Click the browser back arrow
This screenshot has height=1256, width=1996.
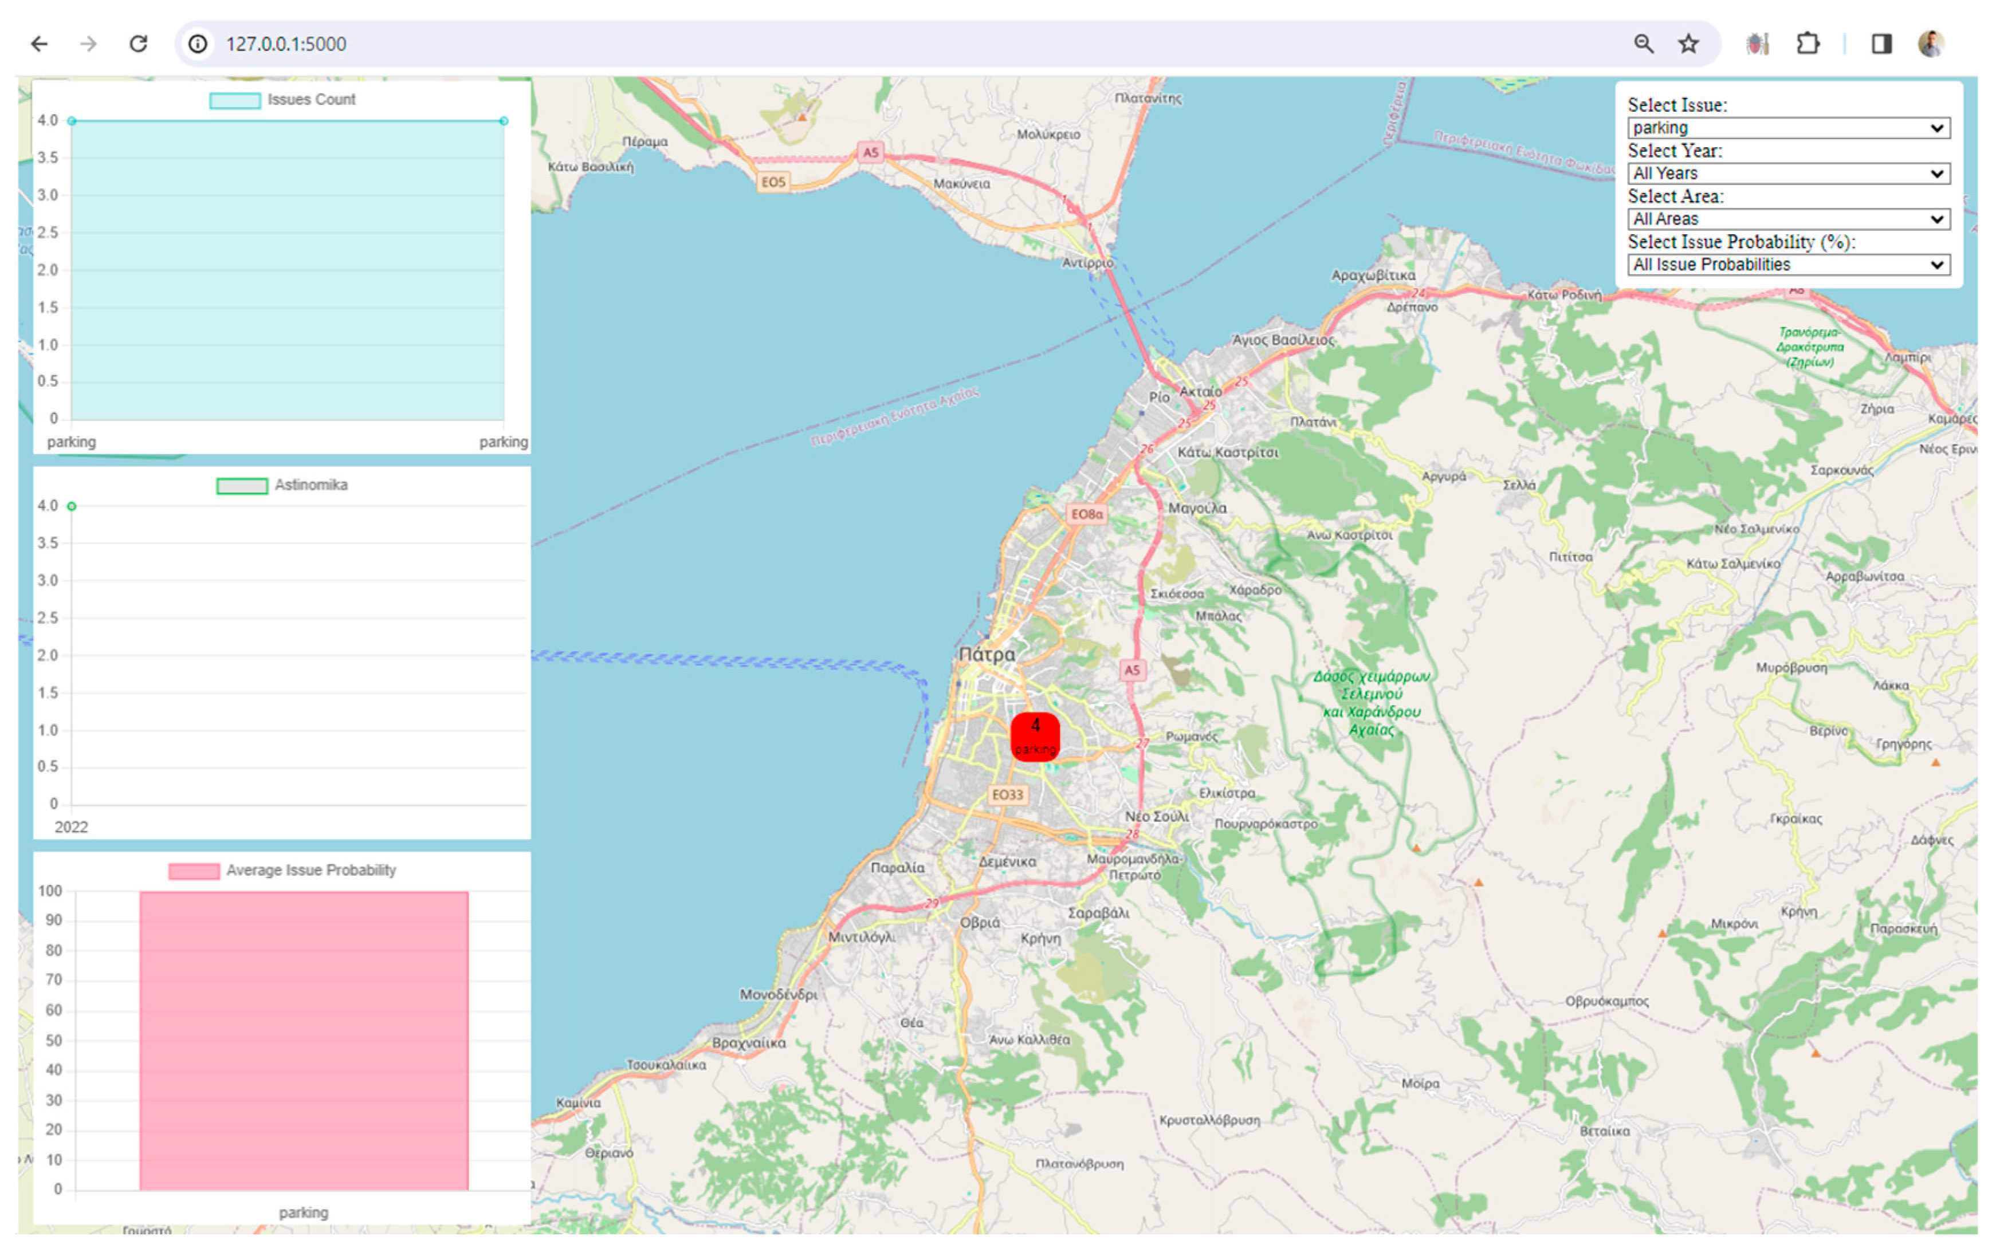pos(39,44)
